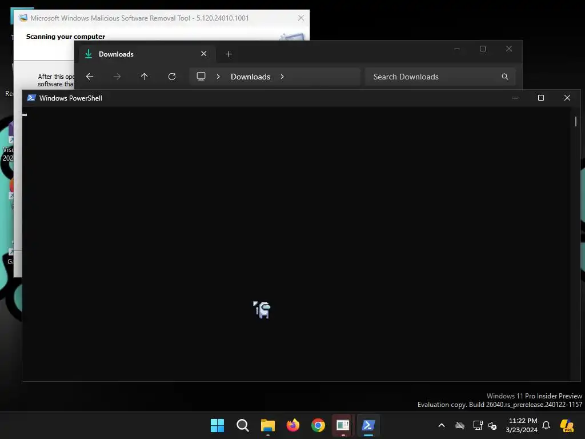Expand chevron after Downloads in address bar
The height and width of the screenshot is (439, 585).
point(282,77)
